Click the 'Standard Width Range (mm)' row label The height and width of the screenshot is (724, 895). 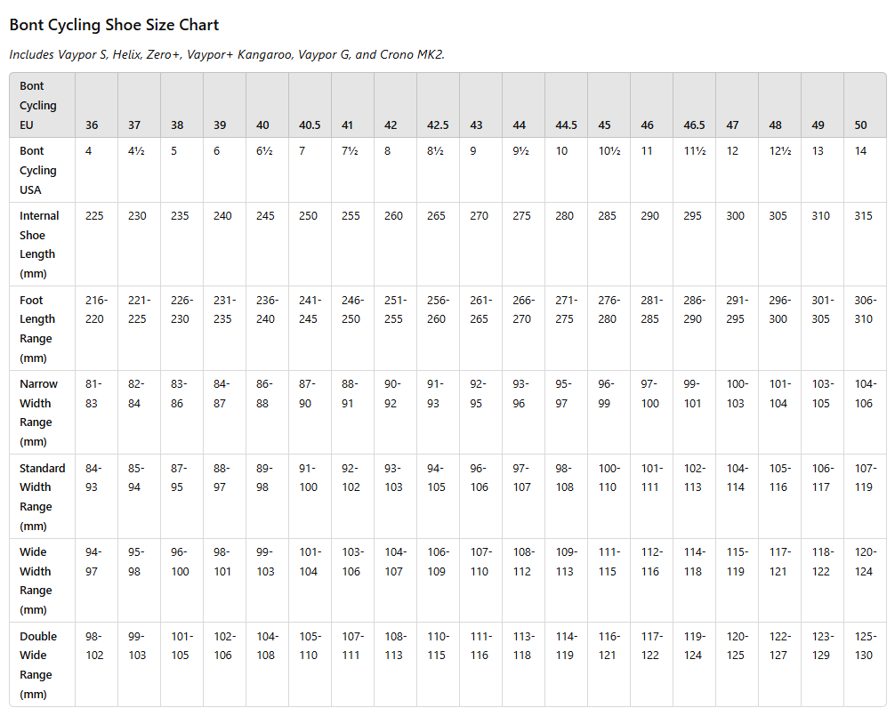tap(42, 496)
